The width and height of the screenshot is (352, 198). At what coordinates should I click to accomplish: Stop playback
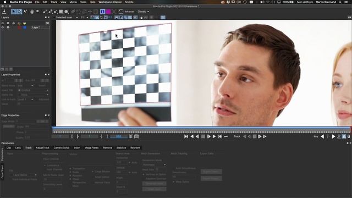pyautogui.click(x=203, y=136)
